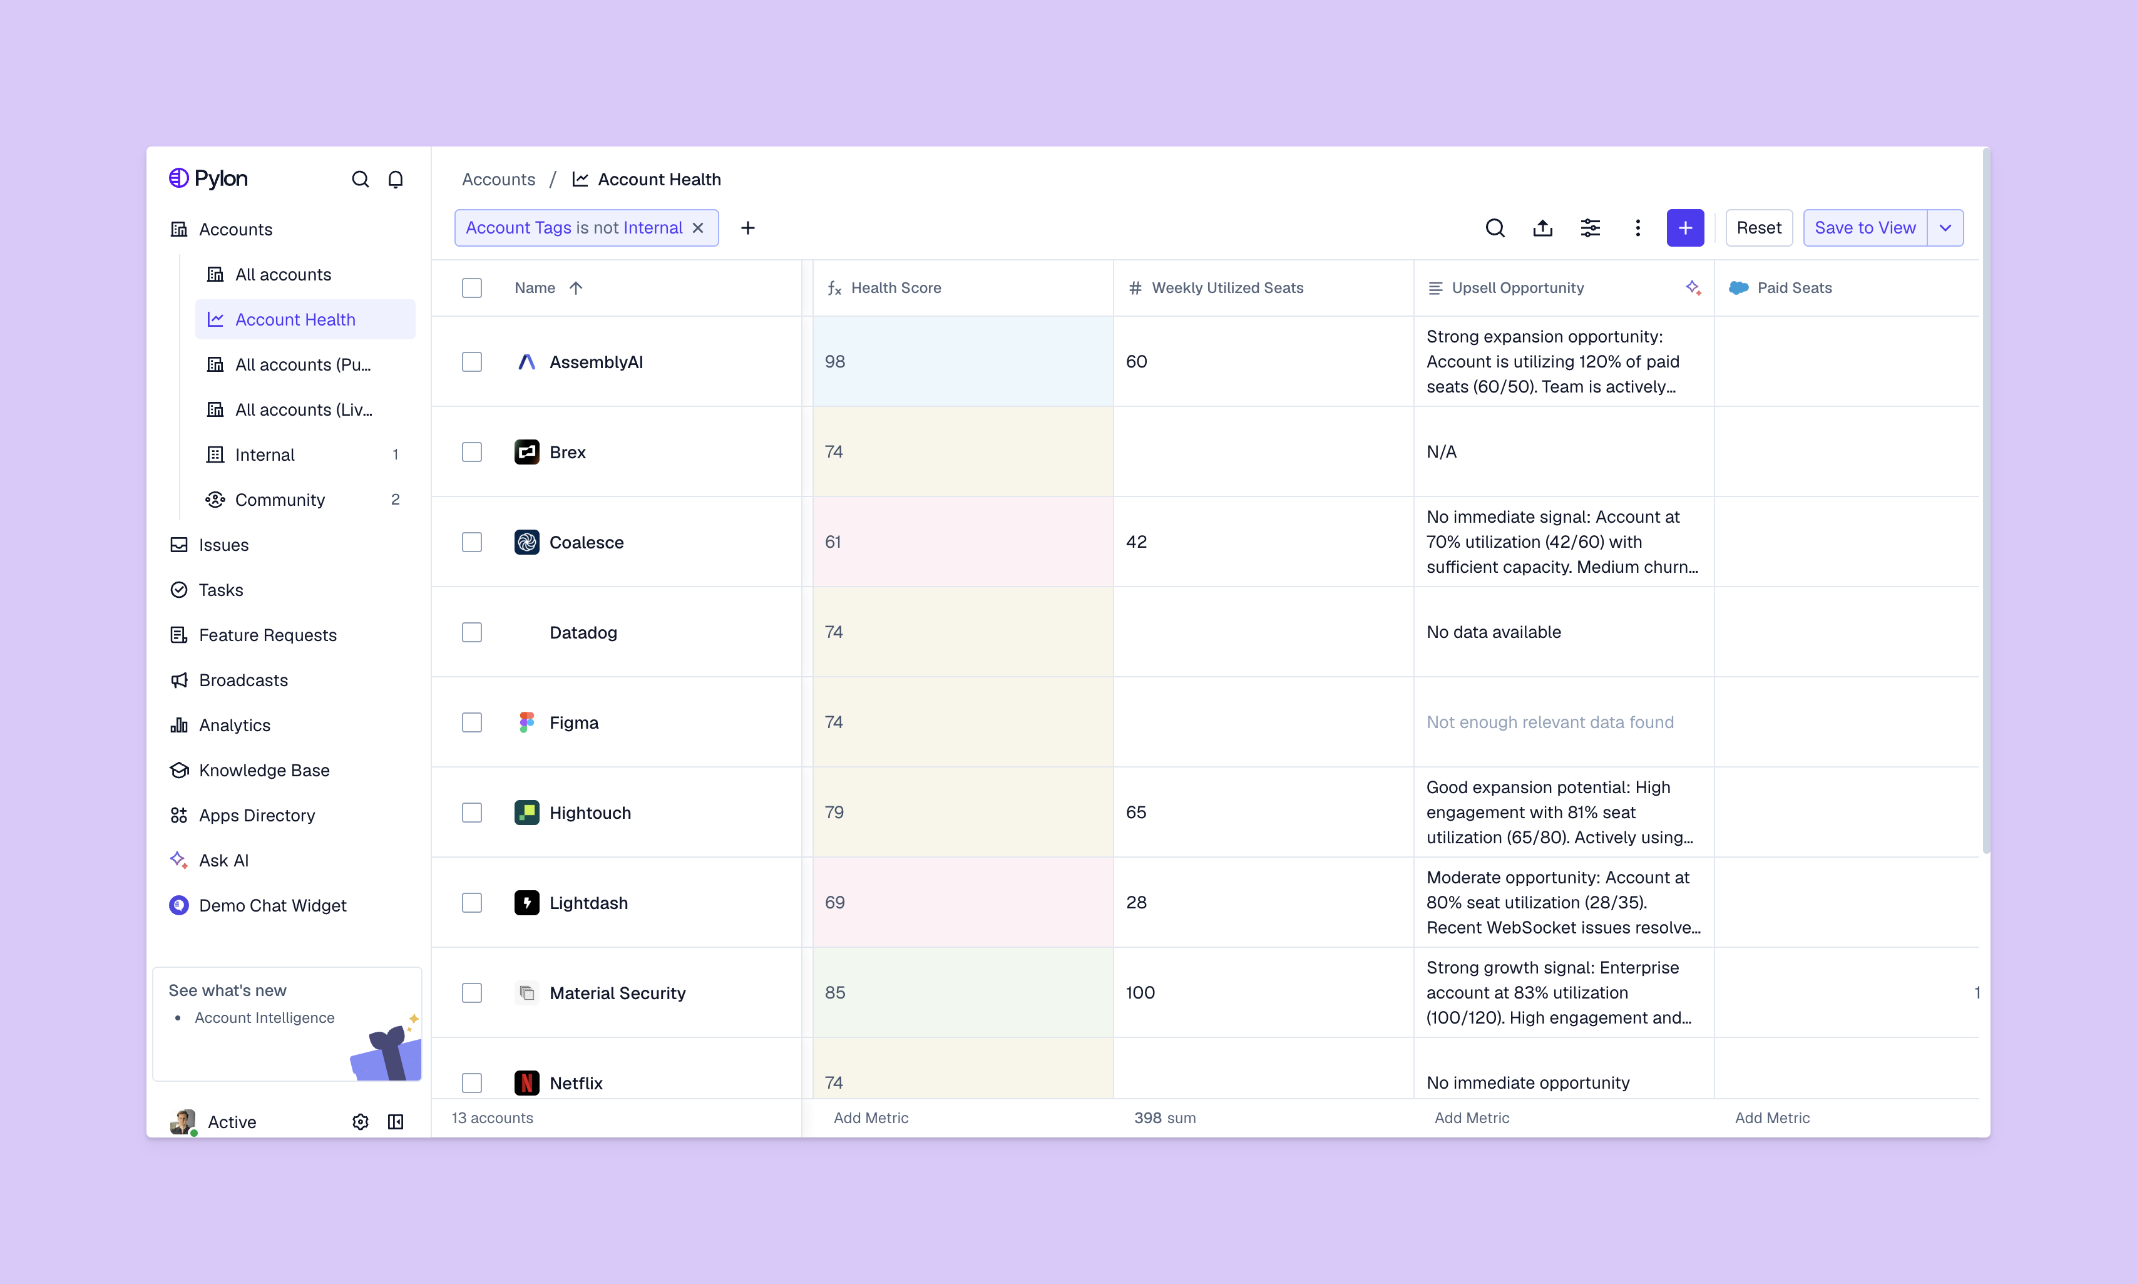Tick the checkbox for Material Security row
Image resolution: width=2137 pixels, height=1284 pixels.
[472, 992]
